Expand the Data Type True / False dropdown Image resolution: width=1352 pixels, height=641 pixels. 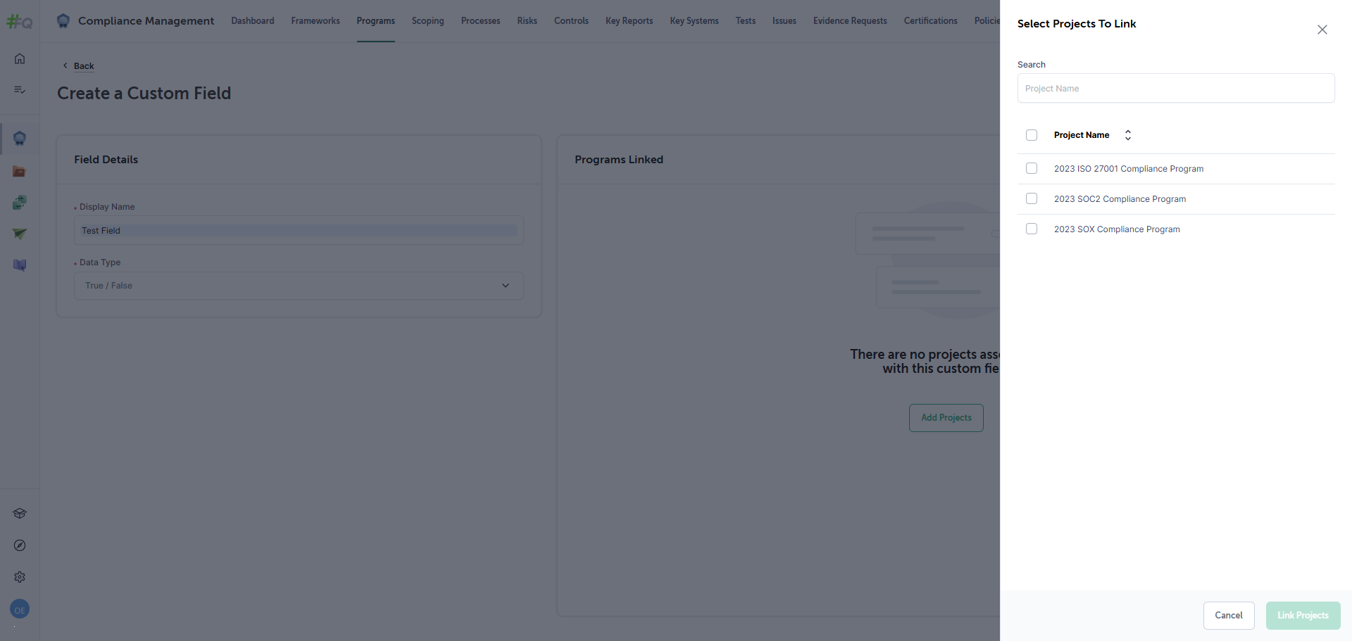click(299, 286)
